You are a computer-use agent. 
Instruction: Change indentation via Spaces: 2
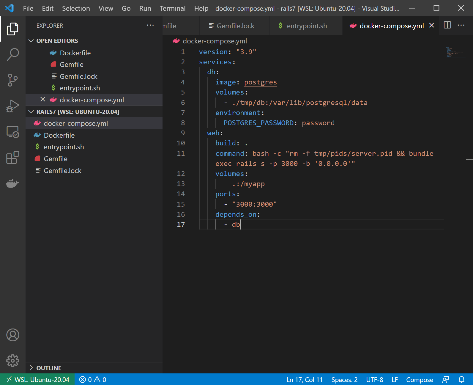tap(344, 380)
